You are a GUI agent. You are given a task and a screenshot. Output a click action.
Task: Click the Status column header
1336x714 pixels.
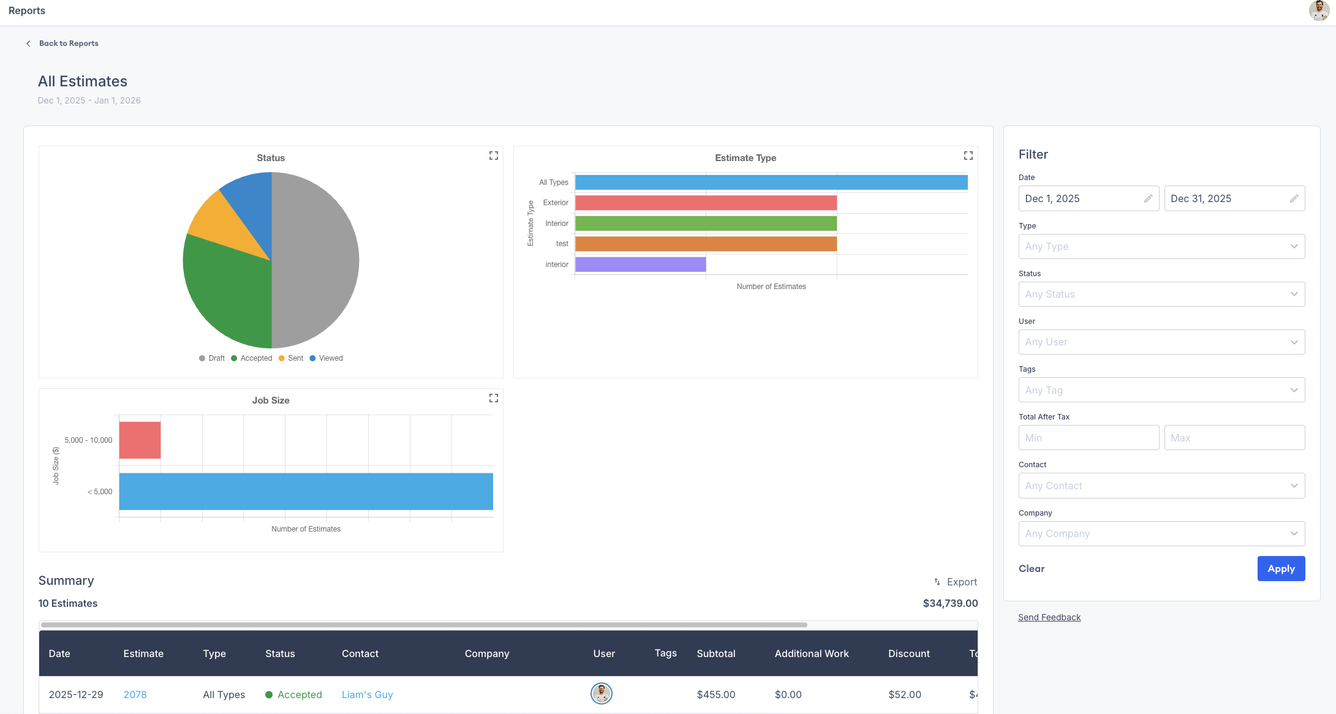click(280, 653)
